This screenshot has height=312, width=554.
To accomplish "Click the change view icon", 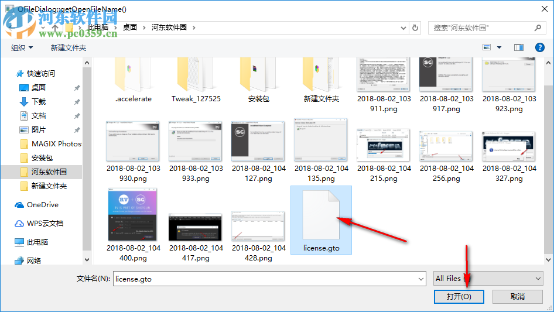I will (x=487, y=47).
